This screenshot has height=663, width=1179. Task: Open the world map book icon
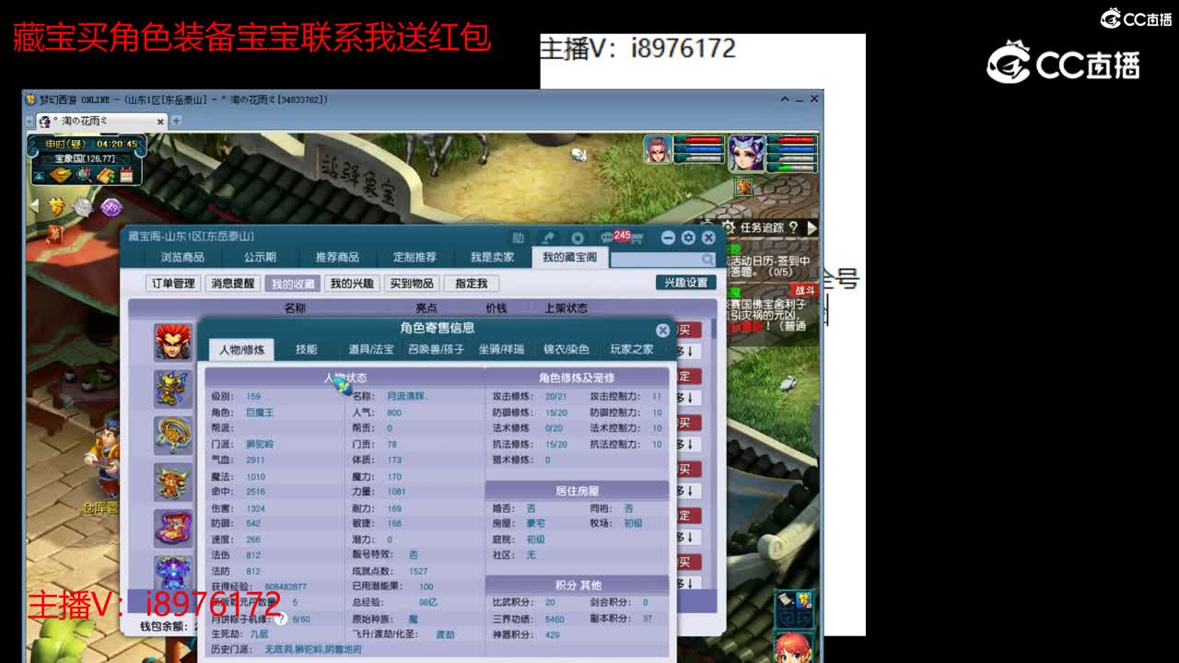tap(61, 175)
